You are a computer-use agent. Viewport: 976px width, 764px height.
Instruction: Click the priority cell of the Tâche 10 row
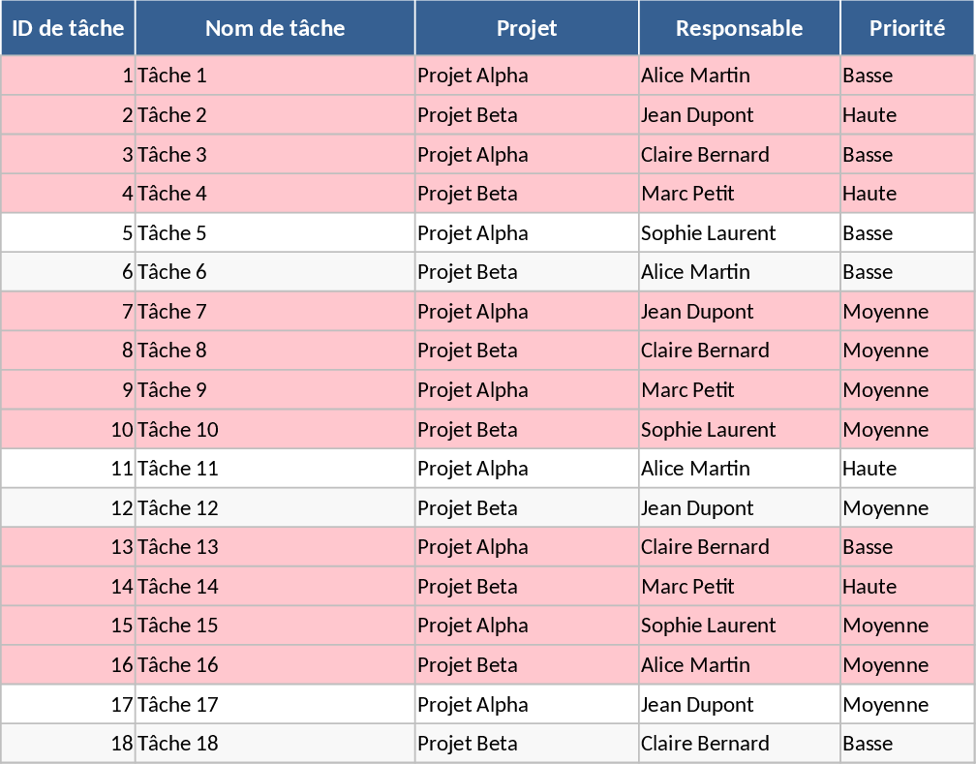click(x=906, y=430)
